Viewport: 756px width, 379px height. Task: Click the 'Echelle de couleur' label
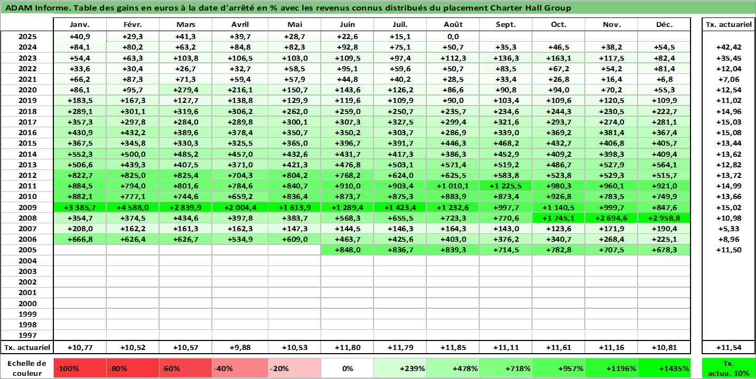click(x=27, y=368)
